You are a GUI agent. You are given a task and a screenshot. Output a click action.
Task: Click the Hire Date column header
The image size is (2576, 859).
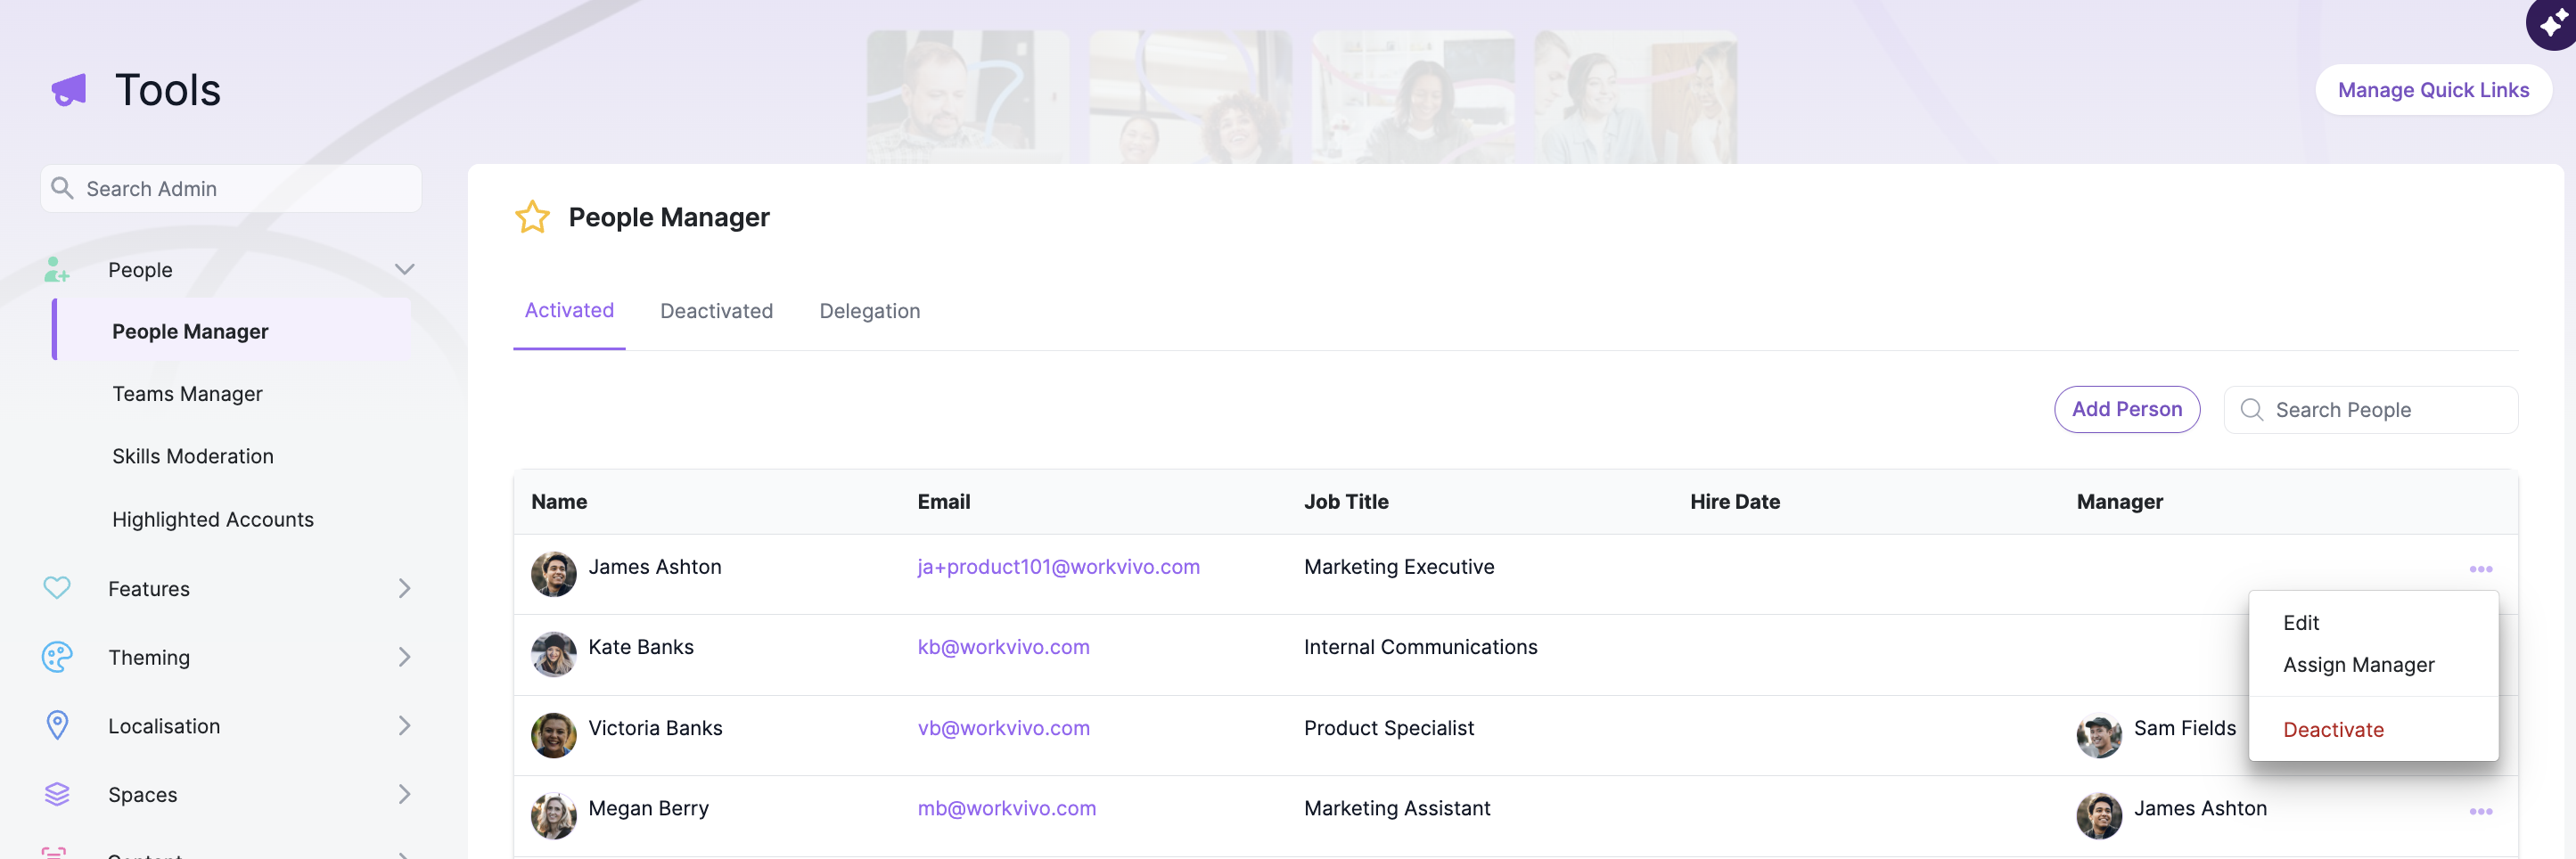click(1734, 501)
